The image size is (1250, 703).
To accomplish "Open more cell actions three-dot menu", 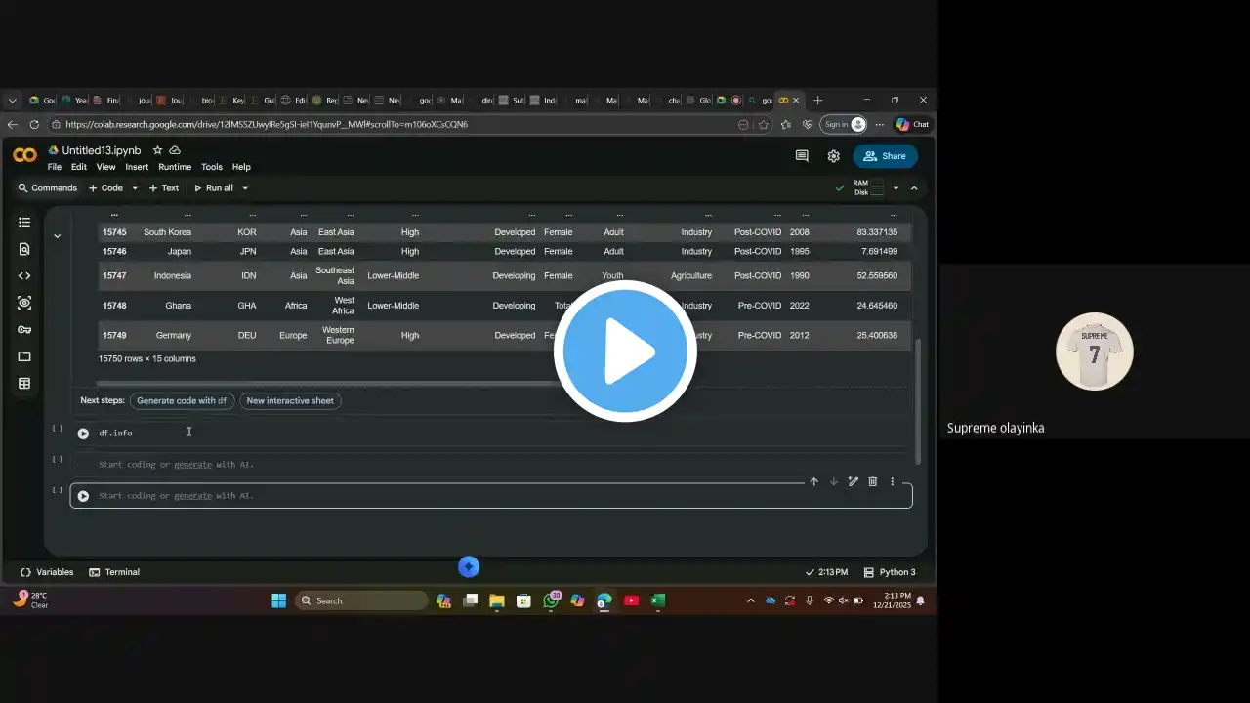I will pos(892,481).
